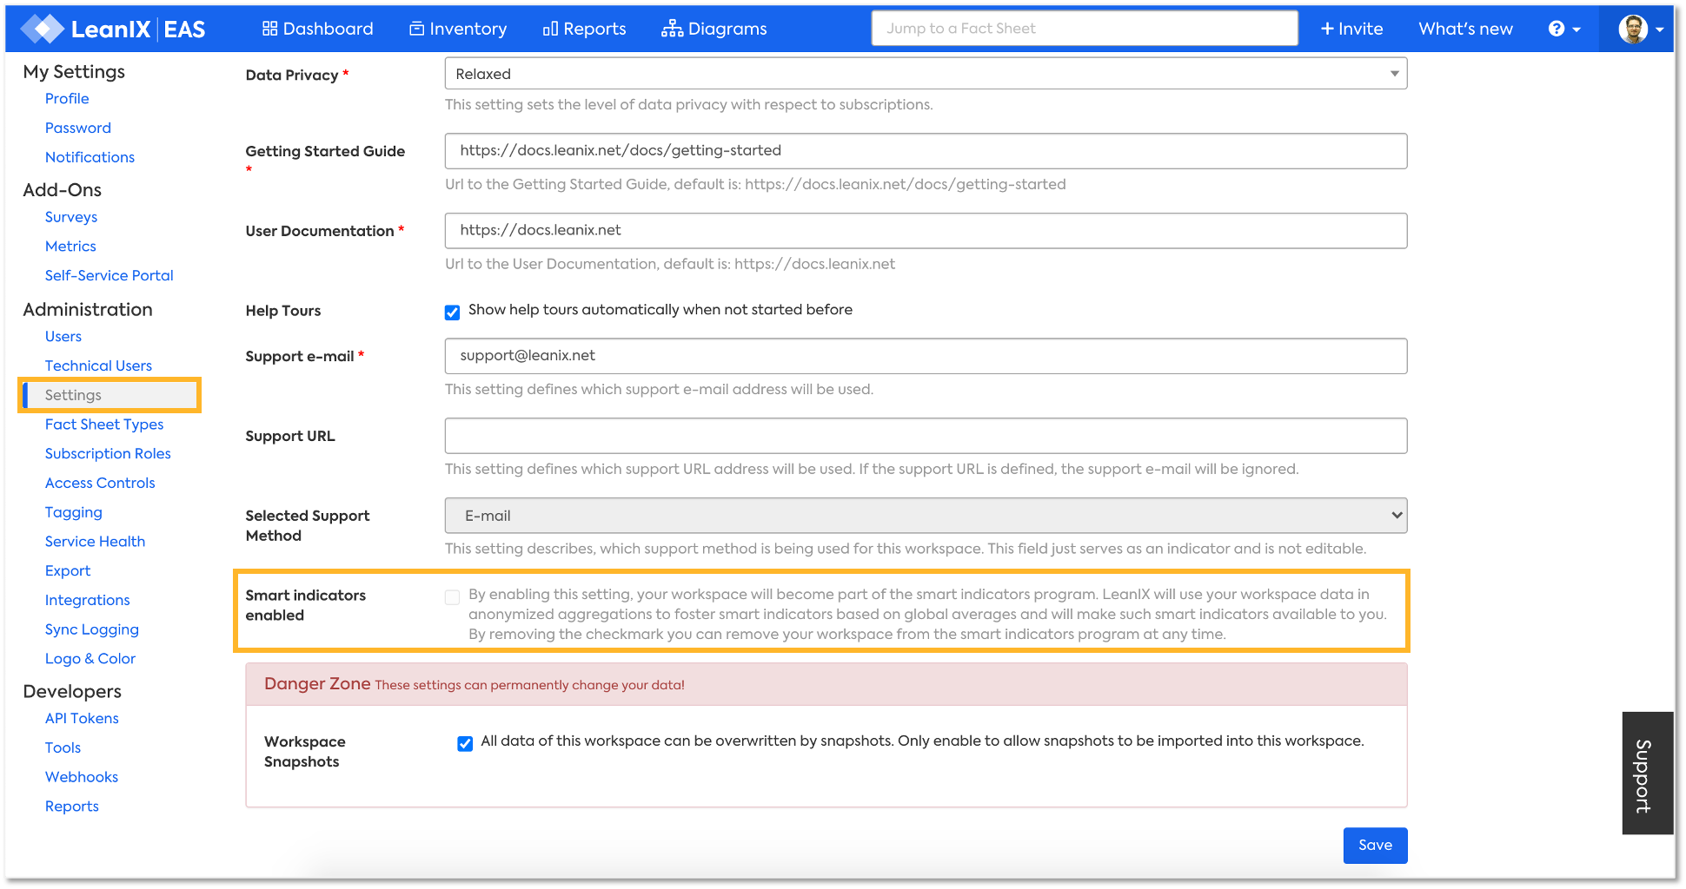Viewport: 1686px width, 889px height.
Task: Click the Help Tours label
Action: pos(283,311)
